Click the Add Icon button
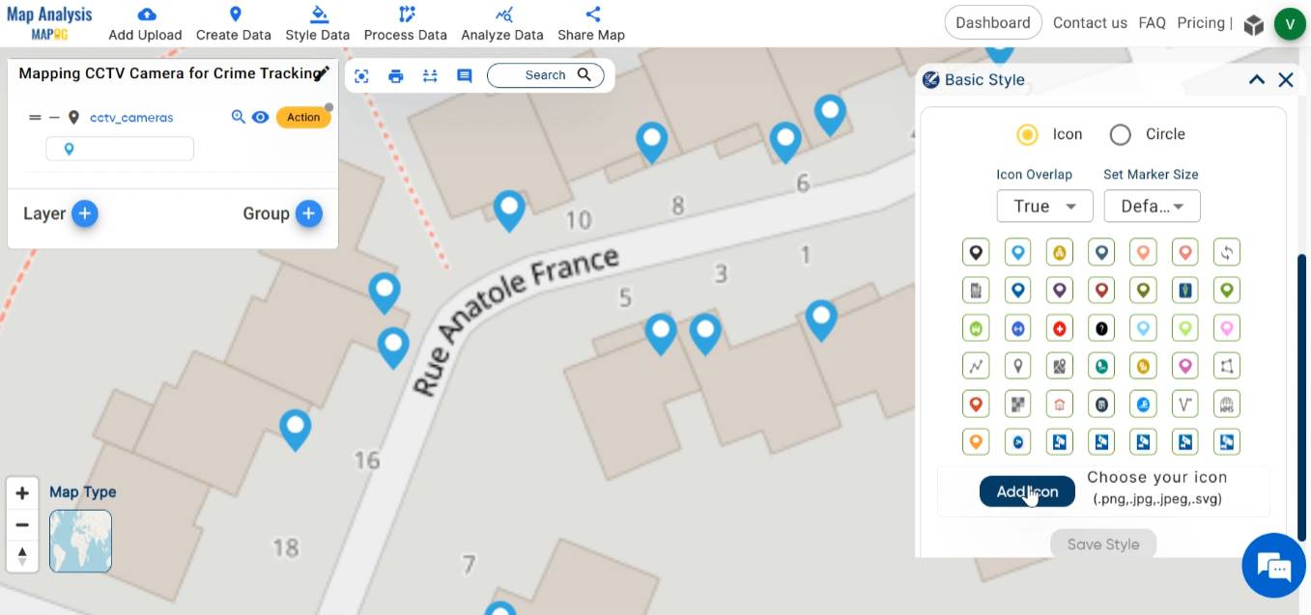 (x=1027, y=491)
